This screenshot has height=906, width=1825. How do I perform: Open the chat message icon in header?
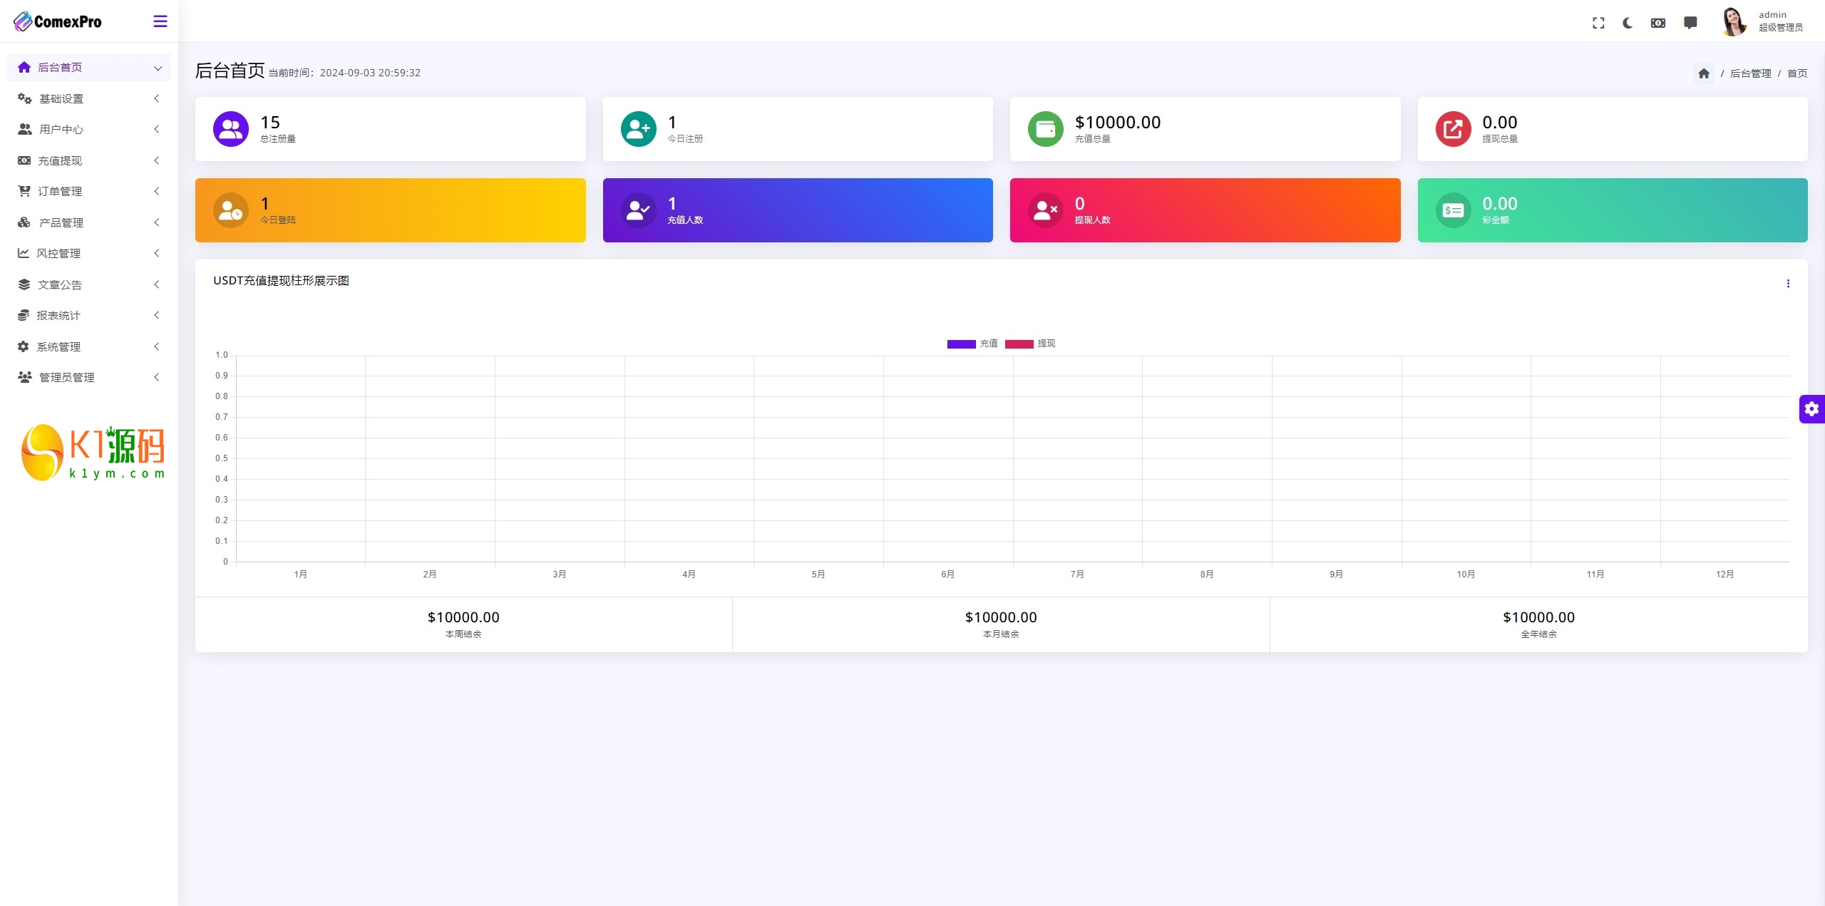[1690, 23]
